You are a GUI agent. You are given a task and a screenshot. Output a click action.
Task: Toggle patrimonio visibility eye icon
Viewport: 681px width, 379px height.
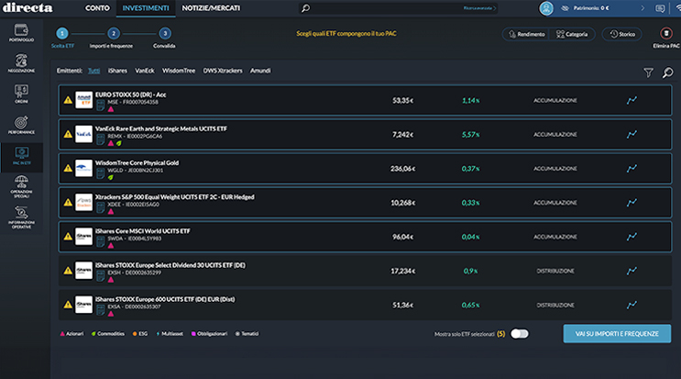(x=565, y=8)
